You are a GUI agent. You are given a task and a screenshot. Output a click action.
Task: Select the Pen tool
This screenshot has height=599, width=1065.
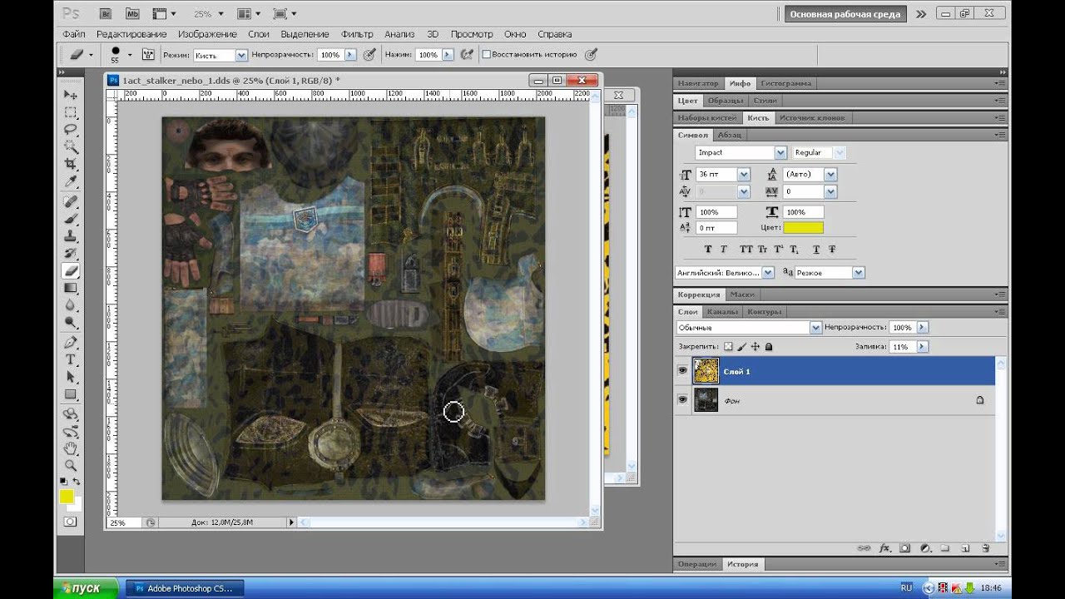click(x=71, y=342)
